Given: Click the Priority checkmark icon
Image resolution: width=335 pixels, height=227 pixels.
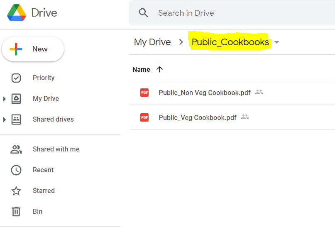Looking at the screenshot, I should [x=16, y=78].
